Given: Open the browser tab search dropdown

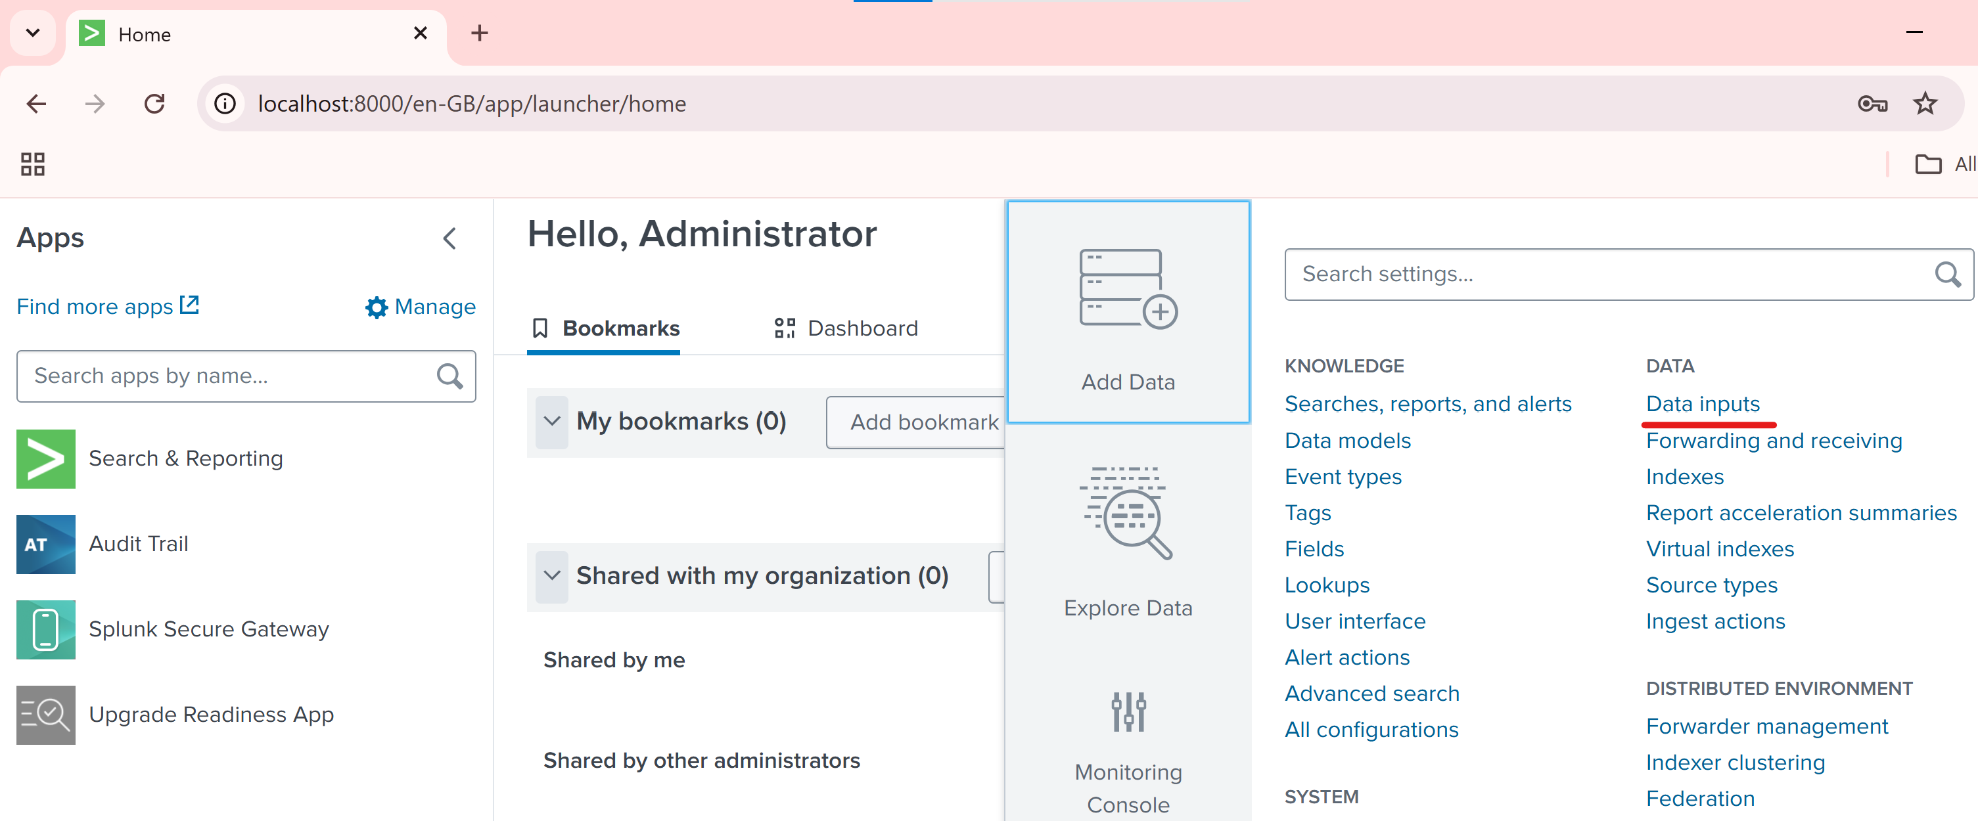Looking at the screenshot, I should coord(33,33).
